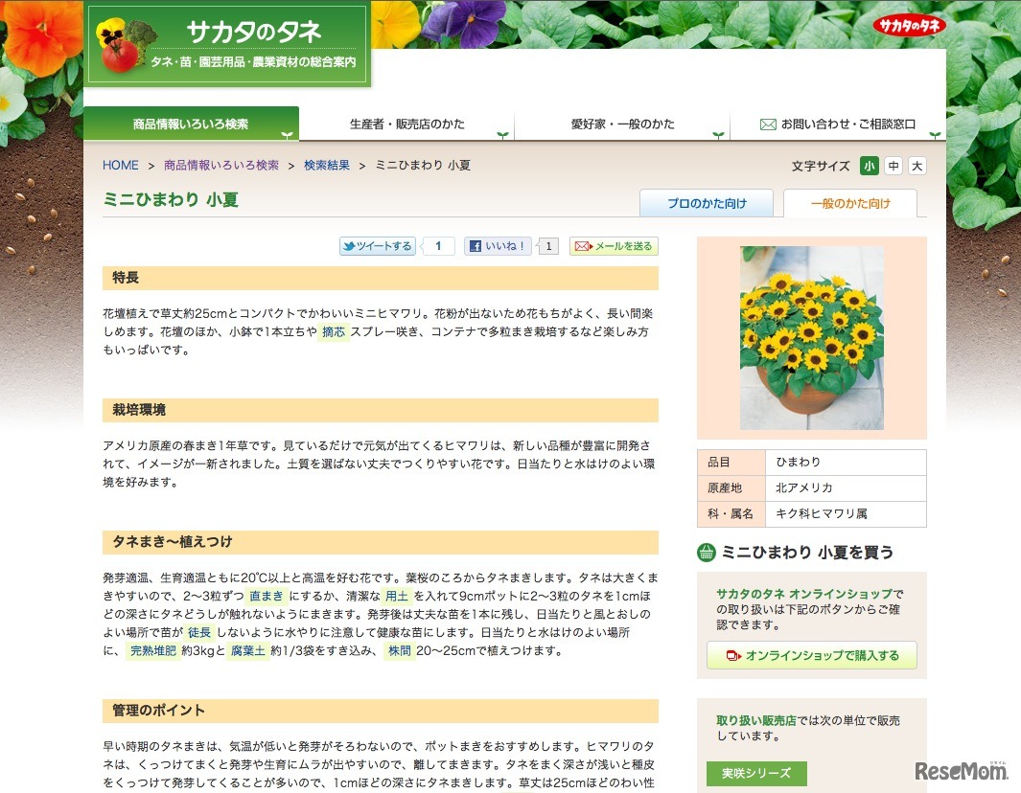Click the red cart icon on the purchase button
The width and height of the screenshot is (1021, 793).
pos(733,656)
